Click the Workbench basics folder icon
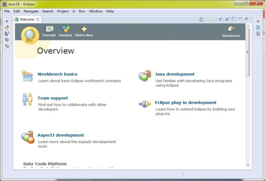 pos(27,76)
